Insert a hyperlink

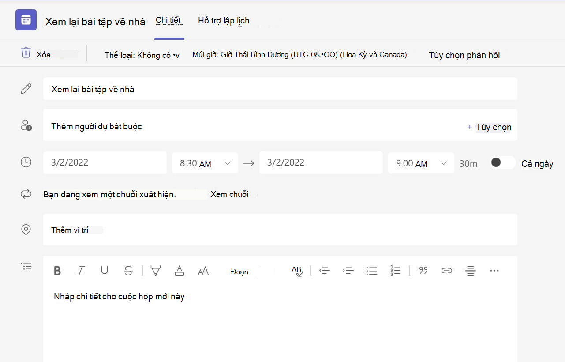(447, 271)
